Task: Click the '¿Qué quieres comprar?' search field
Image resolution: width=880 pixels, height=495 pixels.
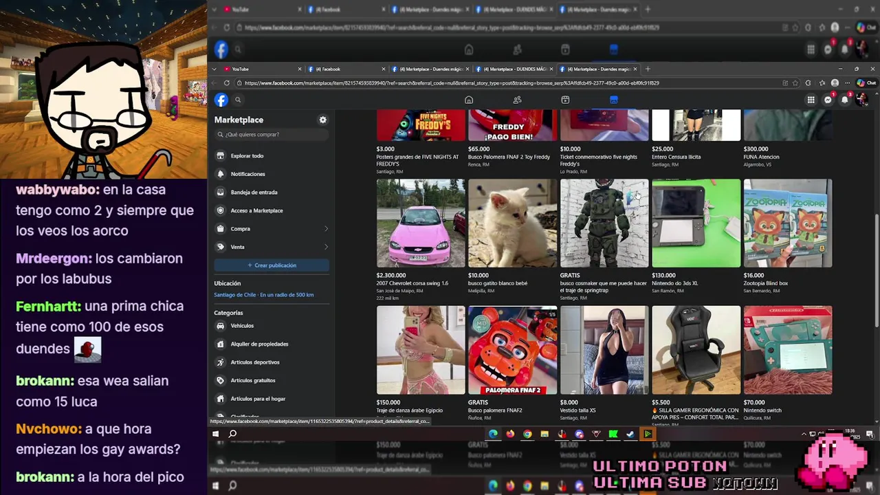Action: [x=272, y=135]
